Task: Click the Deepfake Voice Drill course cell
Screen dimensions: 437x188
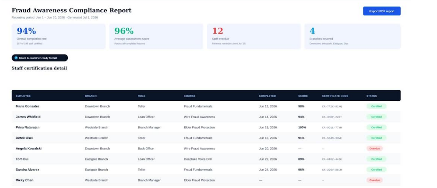Action: pos(198,159)
